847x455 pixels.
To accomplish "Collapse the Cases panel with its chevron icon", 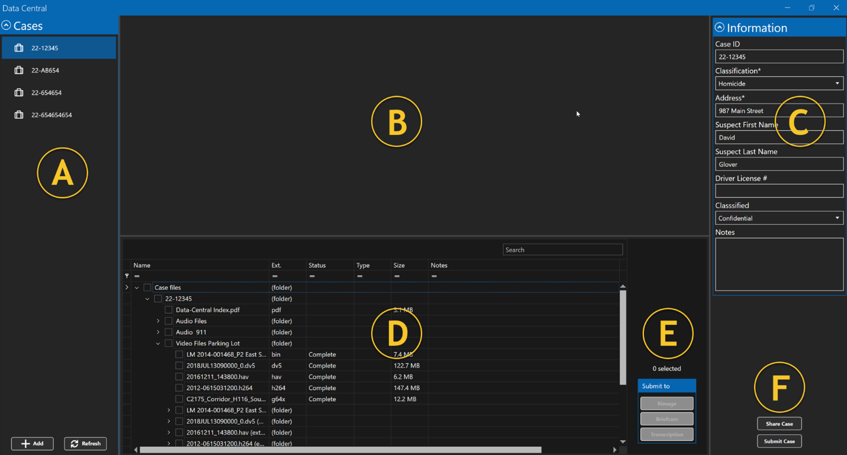I will click(6, 25).
